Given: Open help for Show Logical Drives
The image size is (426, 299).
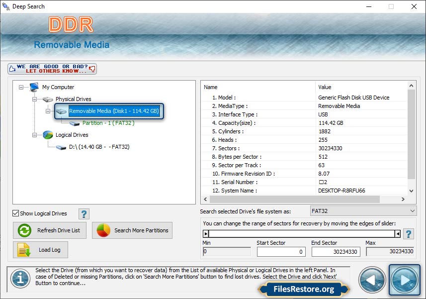Looking at the screenshot, I should pyautogui.click(x=84, y=214).
